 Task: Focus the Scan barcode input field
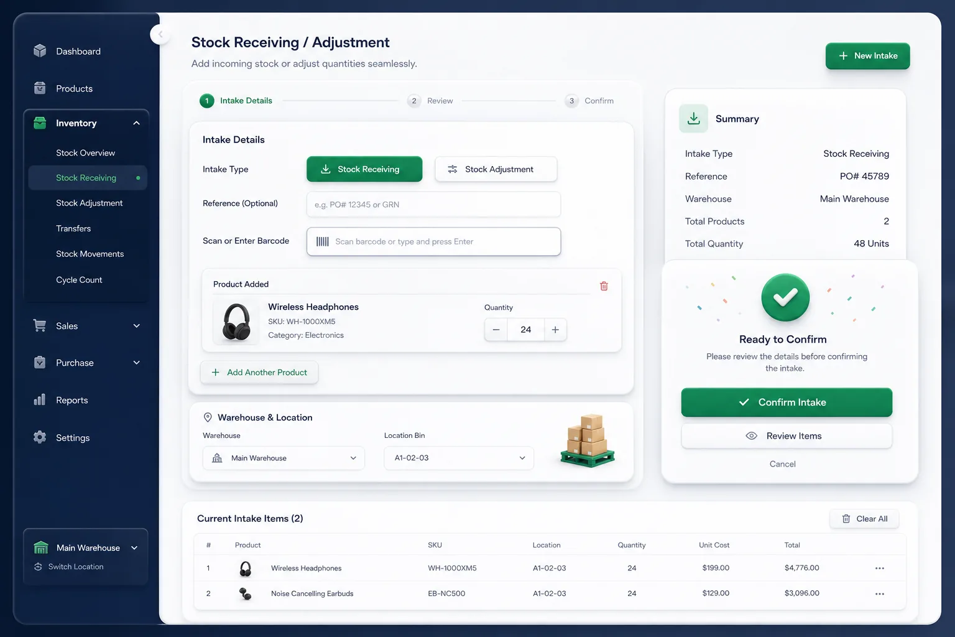433,241
